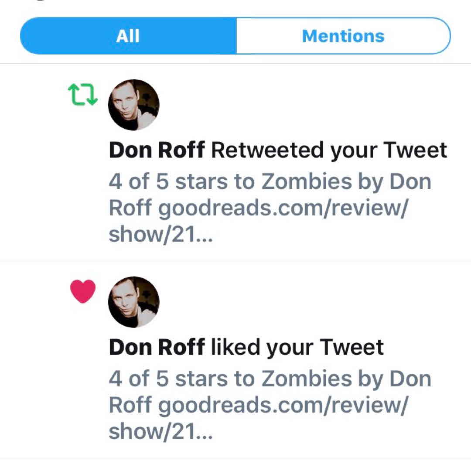Tap the green retweet icon
This screenshot has width=471, height=471.
pos(82,95)
